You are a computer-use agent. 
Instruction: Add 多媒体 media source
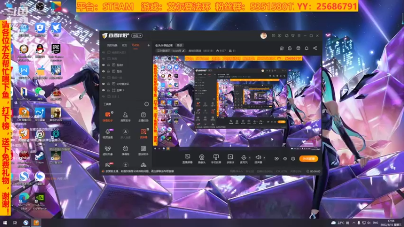[x=230, y=159]
